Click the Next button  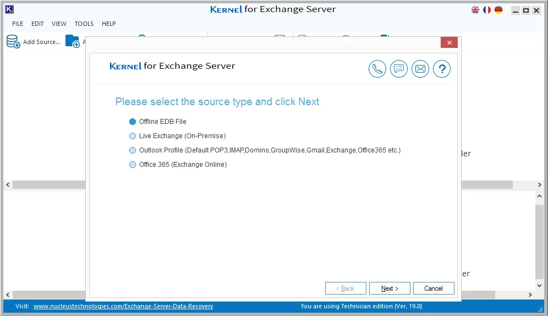pos(390,288)
